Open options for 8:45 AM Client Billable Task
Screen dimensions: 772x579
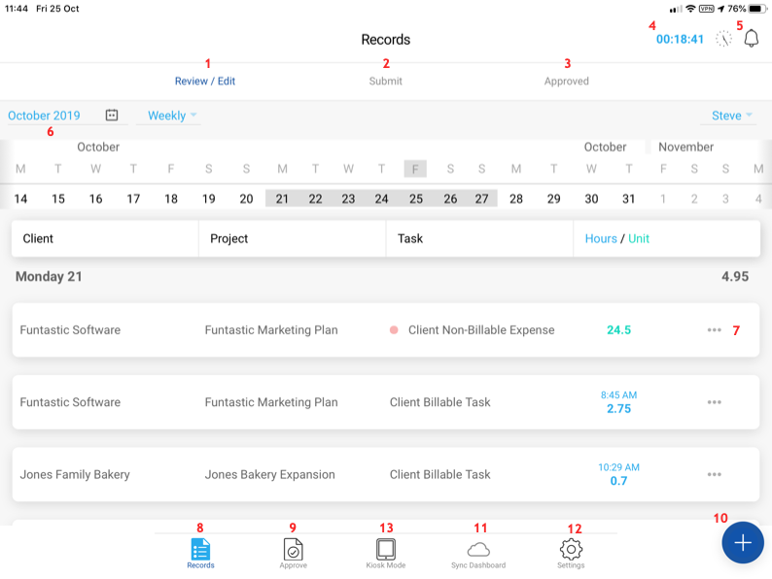[x=715, y=402]
